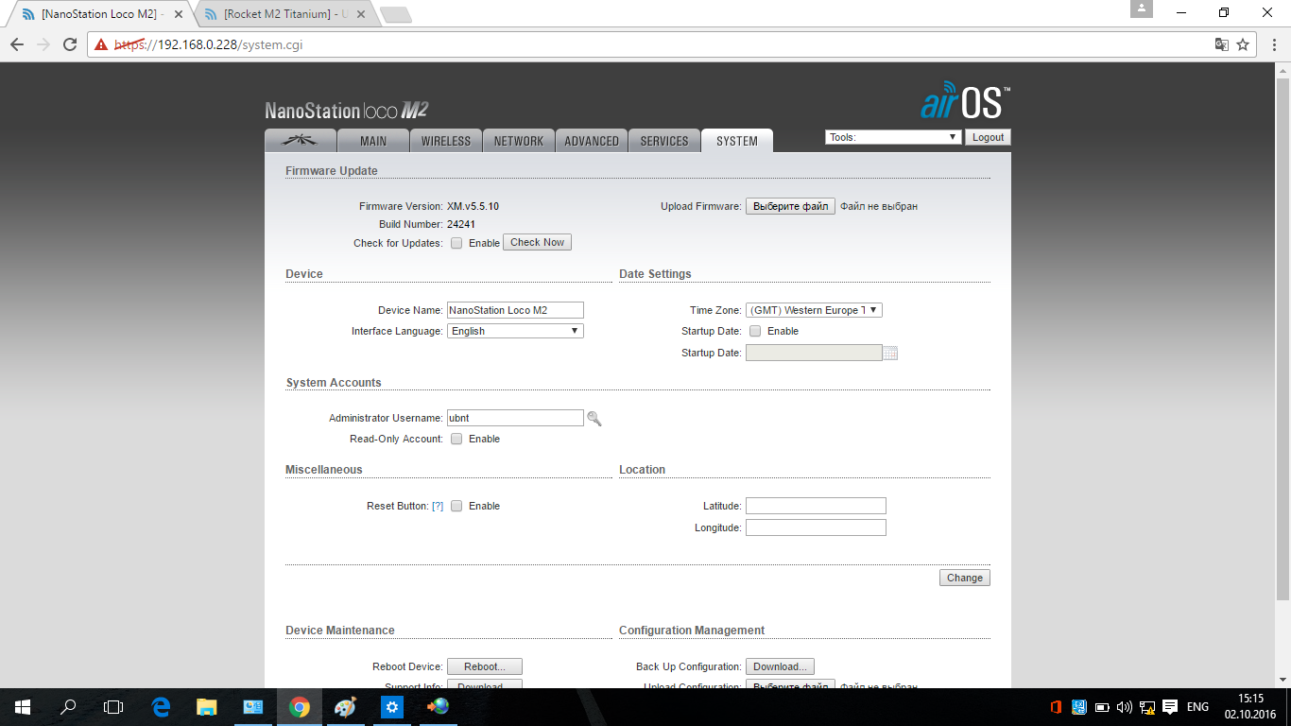Switch to Chrome on the taskbar
Screen dimensions: 1291x726
pyautogui.click(x=300, y=707)
